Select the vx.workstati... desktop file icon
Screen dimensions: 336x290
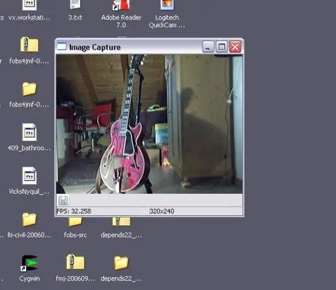coord(29,5)
